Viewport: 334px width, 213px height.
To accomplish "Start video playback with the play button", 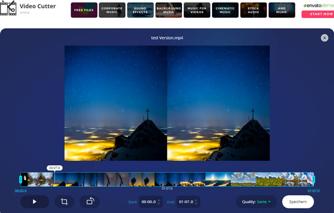I will coord(35,201).
